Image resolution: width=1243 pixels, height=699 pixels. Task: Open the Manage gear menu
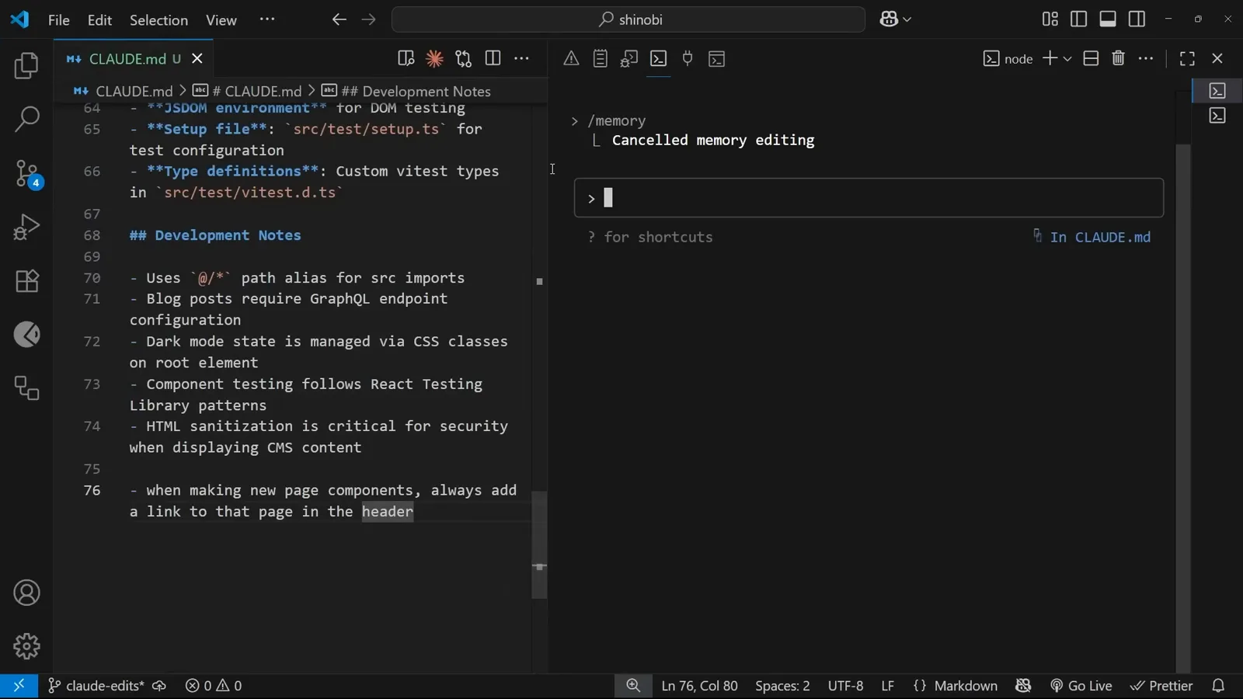(26, 646)
